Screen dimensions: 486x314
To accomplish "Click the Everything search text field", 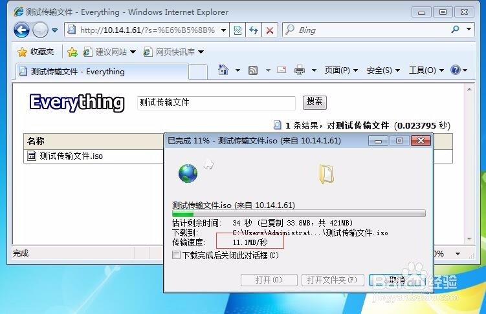I will click(216, 103).
